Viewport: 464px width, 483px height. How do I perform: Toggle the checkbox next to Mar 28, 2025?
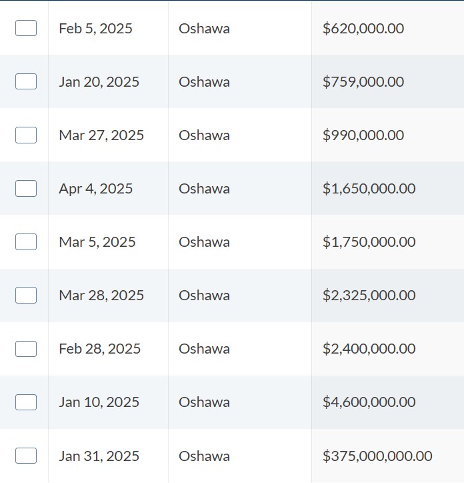(26, 295)
